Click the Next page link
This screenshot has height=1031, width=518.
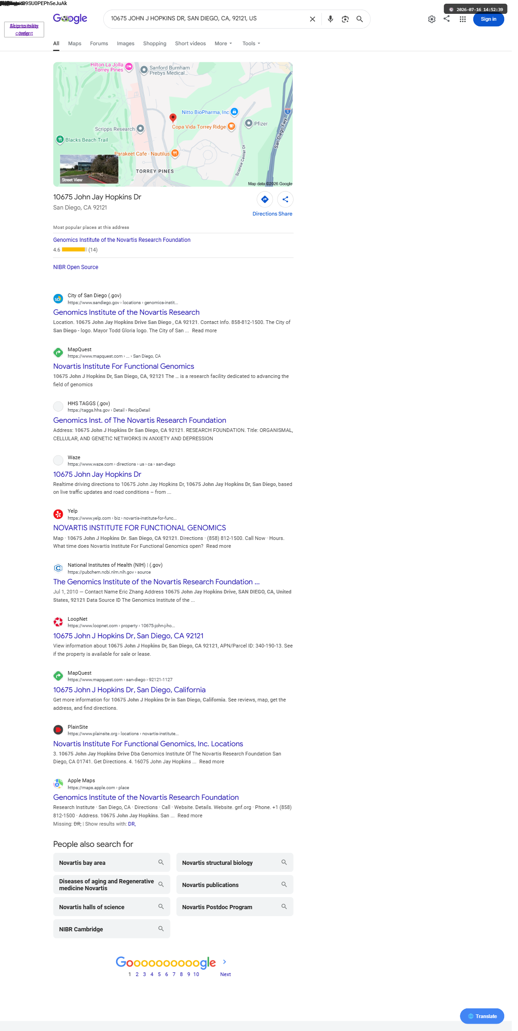coord(225,974)
